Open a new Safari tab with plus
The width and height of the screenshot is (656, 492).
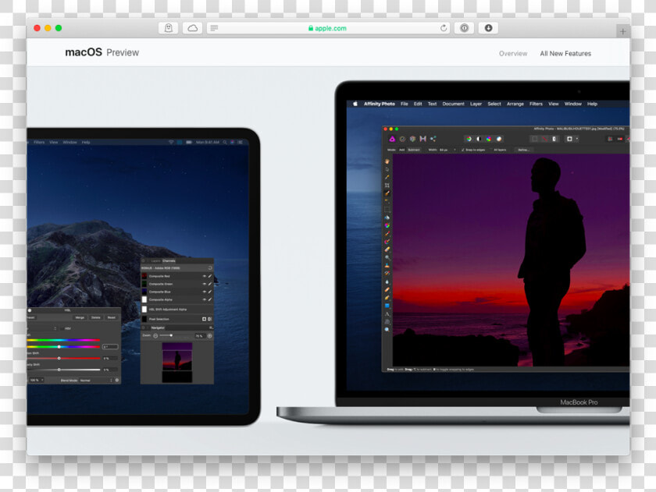click(622, 31)
